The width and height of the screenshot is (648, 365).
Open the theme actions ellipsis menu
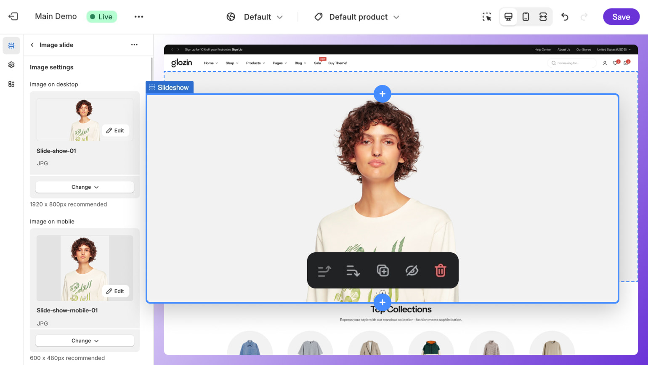[139, 17]
